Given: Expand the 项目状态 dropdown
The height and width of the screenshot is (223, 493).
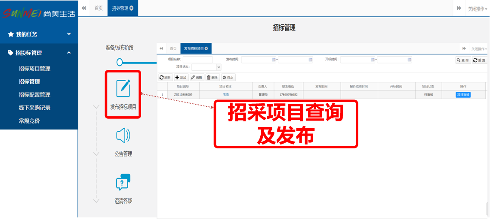Looking at the screenshot, I should pos(219,67).
